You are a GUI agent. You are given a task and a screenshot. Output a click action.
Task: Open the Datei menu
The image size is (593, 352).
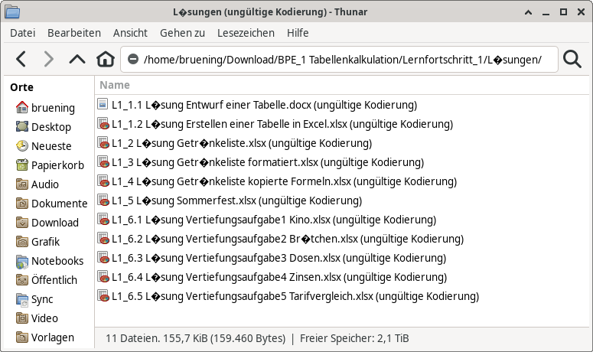click(23, 33)
